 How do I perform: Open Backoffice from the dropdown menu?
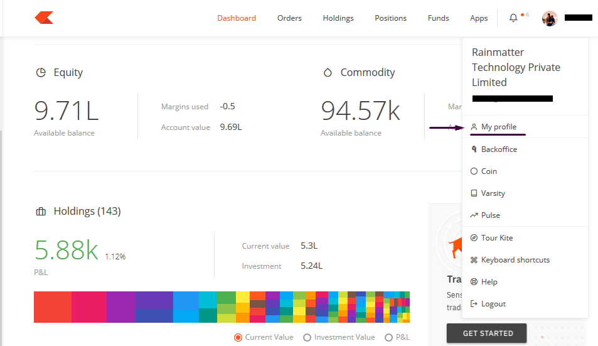click(499, 149)
